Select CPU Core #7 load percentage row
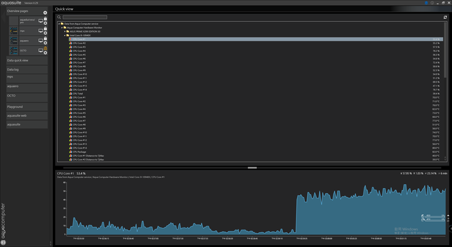The height and width of the screenshot is (247, 452). point(256,63)
